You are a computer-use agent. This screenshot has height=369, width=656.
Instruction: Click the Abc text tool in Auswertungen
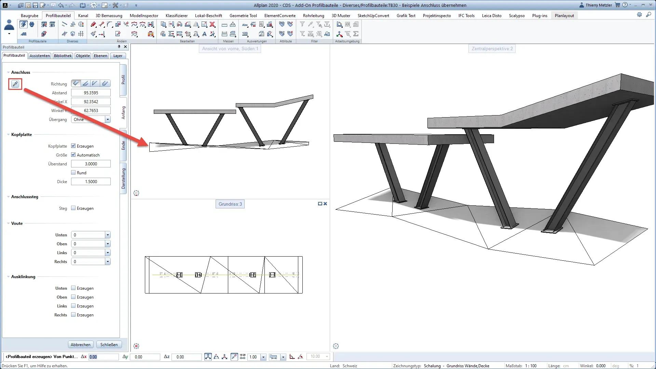coord(245,25)
